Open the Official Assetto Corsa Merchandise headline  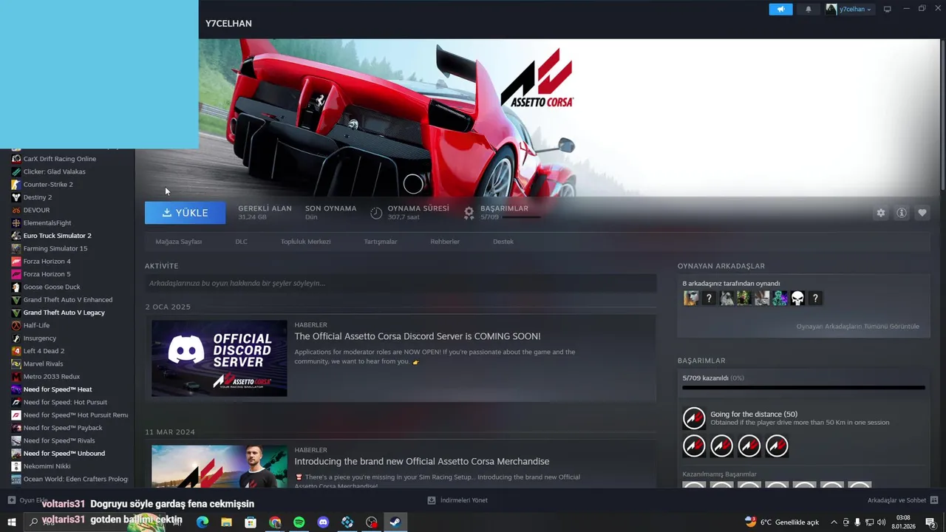pos(422,461)
